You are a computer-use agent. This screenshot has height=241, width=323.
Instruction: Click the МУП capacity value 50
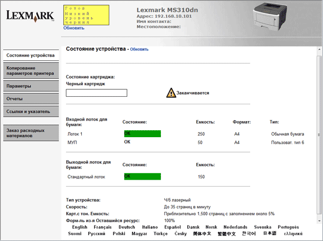pos(200,143)
